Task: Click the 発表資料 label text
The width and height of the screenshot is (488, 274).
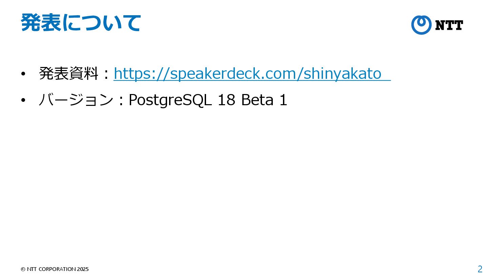Action: click(69, 73)
